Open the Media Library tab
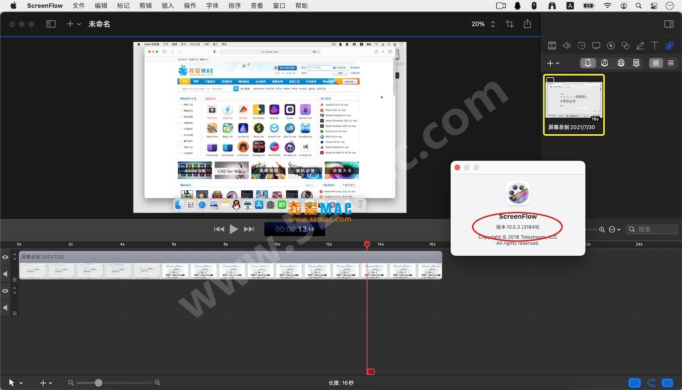This screenshot has height=390, width=682. 669,46
